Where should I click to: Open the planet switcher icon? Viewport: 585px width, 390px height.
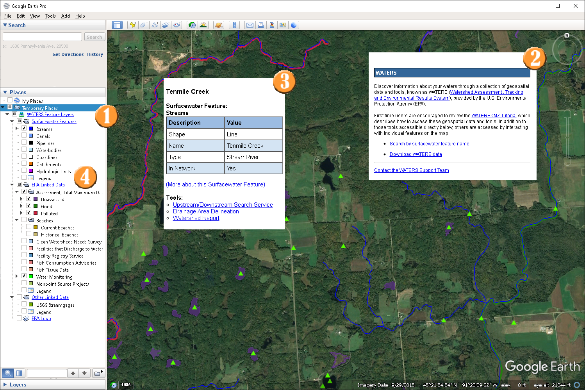[219, 25]
